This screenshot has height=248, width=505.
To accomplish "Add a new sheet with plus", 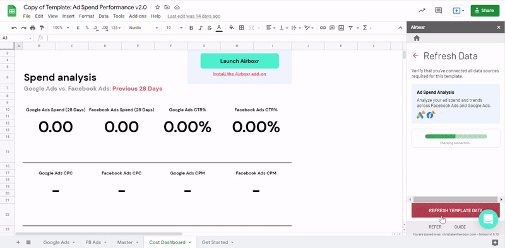I will 18,242.
